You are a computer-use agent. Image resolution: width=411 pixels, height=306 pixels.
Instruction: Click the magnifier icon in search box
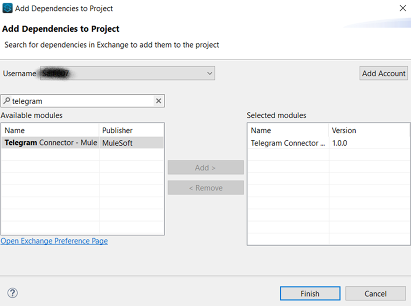7,101
